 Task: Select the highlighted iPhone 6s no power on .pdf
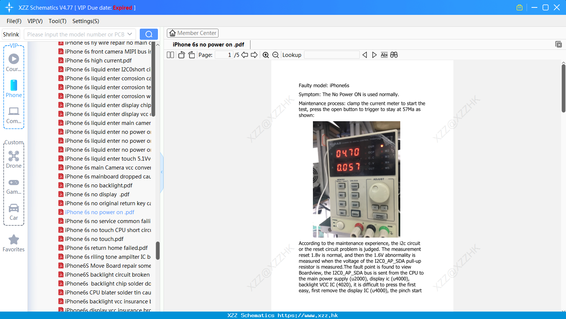point(96,212)
